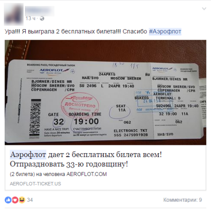Click the red heart Love reaction icon
211x209 pixels.
click(15, 200)
